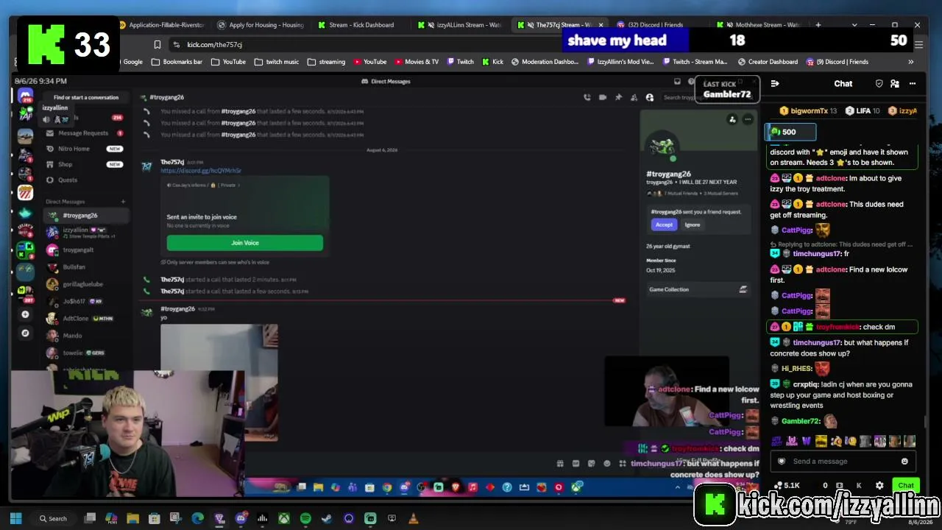
Task: Open Xbox app from the taskbar
Action: 283,519
